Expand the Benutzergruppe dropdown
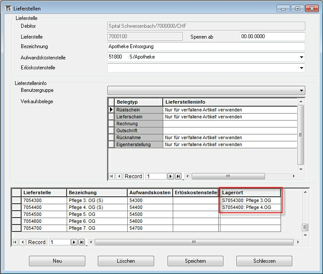Image resolution: width=323 pixels, height=274 pixels. pyautogui.click(x=301, y=91)
